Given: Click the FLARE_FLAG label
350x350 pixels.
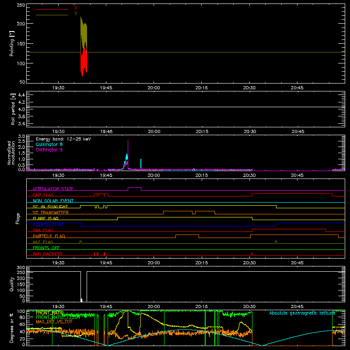Looking at the screenshot, I should [45, 218].
